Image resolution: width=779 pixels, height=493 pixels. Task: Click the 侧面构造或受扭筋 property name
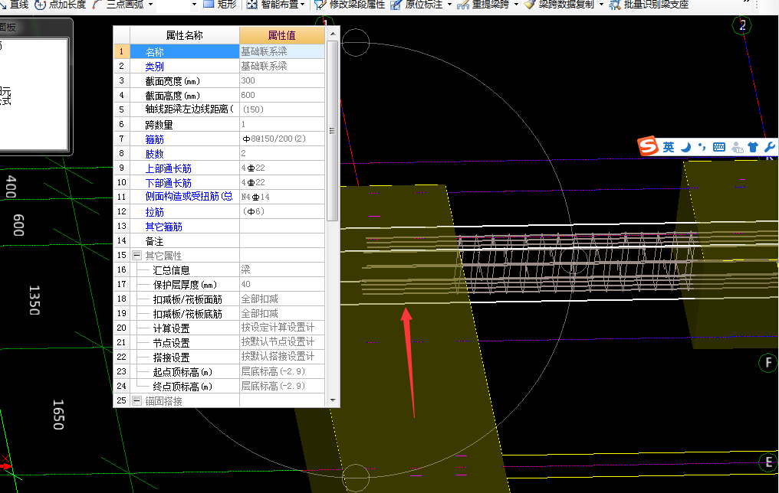(x=189, y=197)
